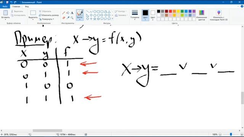The height and width of the screenshot is (137, 244).
Task: Switch to the Home (Главная) tab
Action: [x=16, y=6]
